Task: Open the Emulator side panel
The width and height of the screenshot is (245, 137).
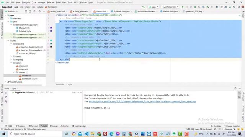Action: pos(243,96)
